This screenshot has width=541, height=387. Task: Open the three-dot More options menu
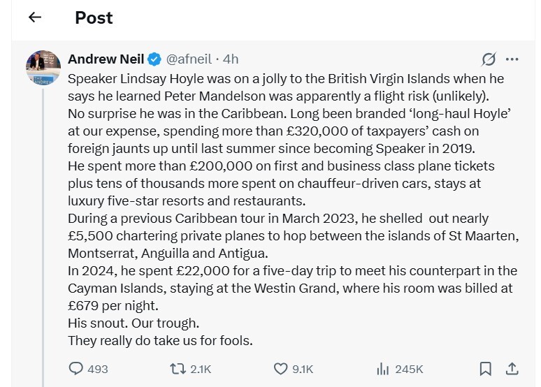click(512, 59)
